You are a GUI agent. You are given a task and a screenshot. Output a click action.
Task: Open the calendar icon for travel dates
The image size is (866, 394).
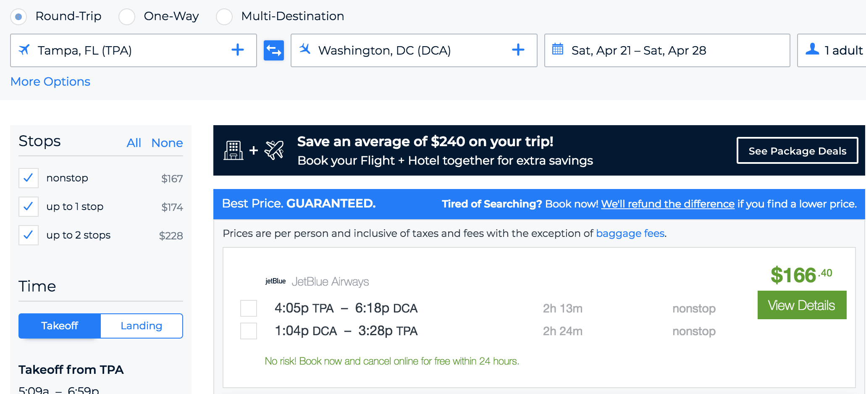[558, 49]
